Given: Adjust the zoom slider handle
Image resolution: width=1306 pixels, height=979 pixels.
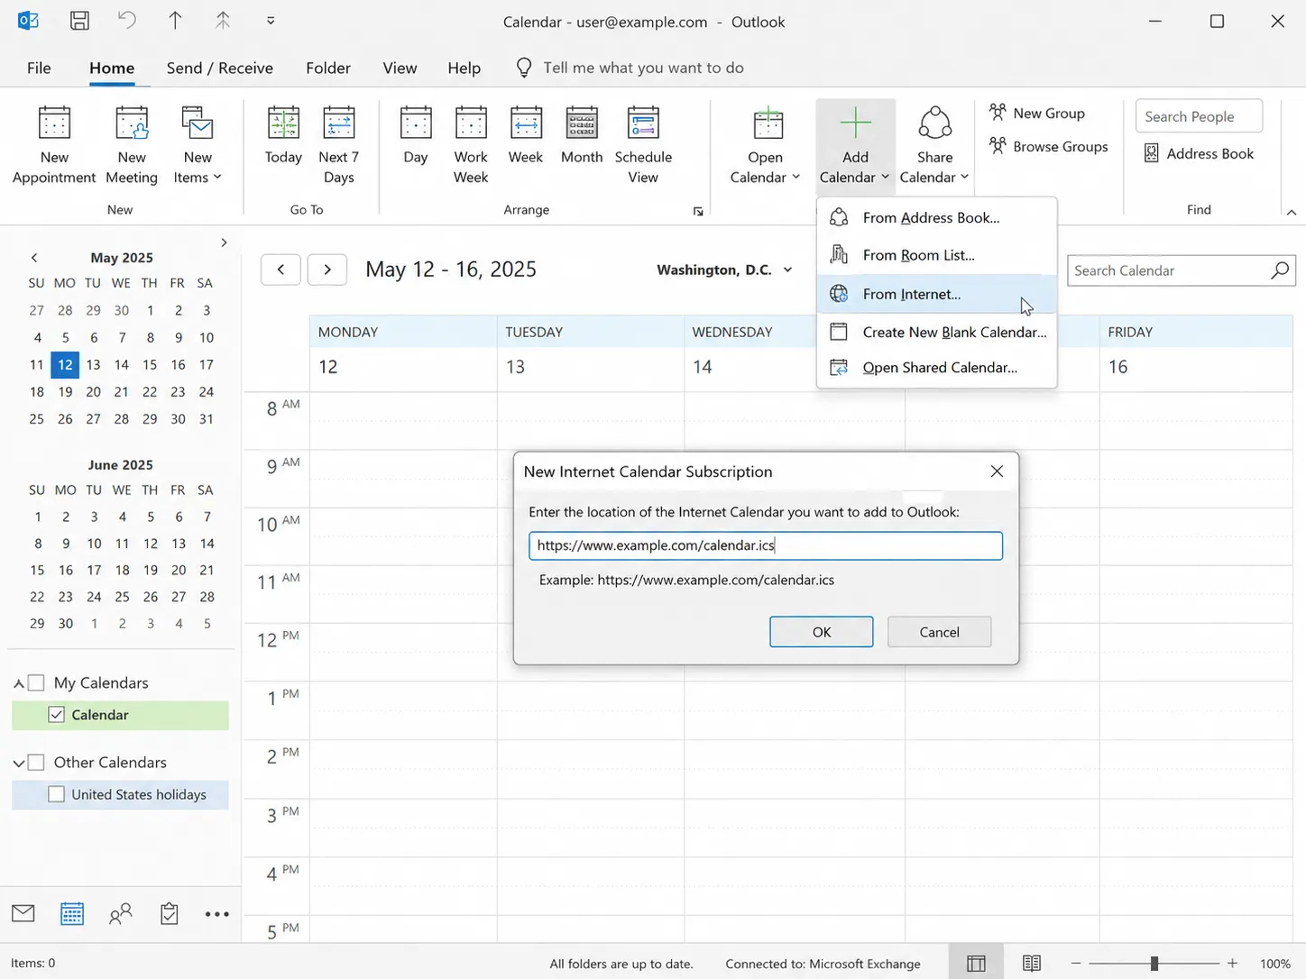Looking at the screenshot, I should click(x=1154, y=964).
